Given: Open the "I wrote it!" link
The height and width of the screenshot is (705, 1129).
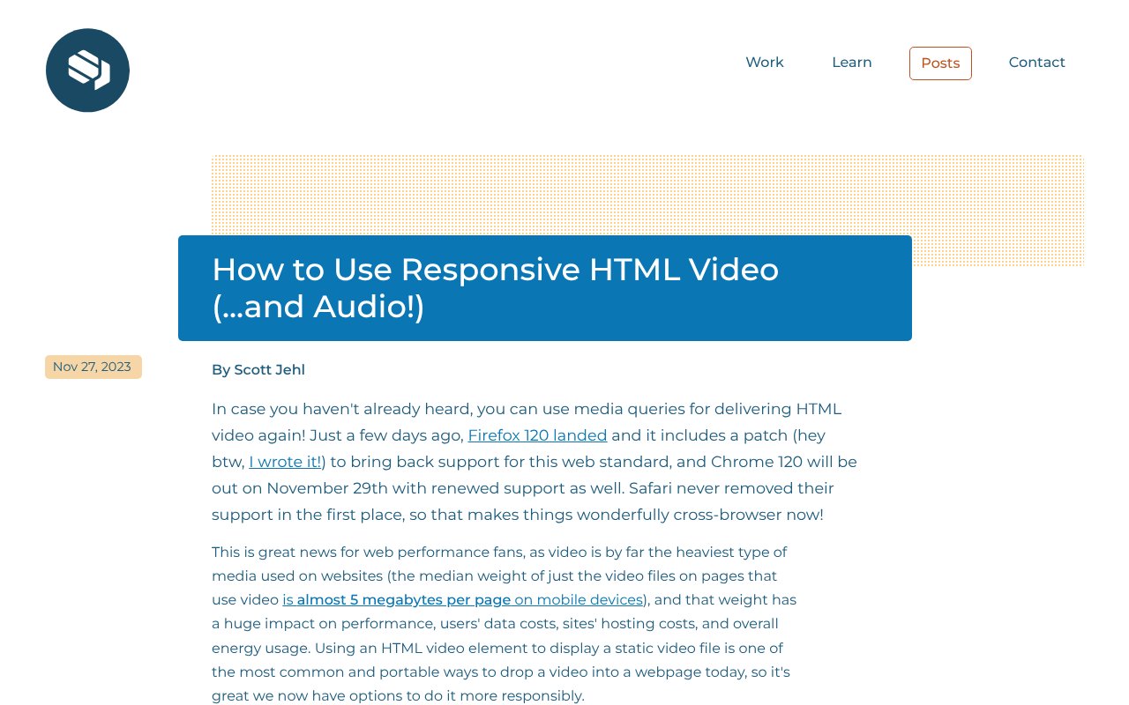Looking at the screenshot, I should click(287, 462).
